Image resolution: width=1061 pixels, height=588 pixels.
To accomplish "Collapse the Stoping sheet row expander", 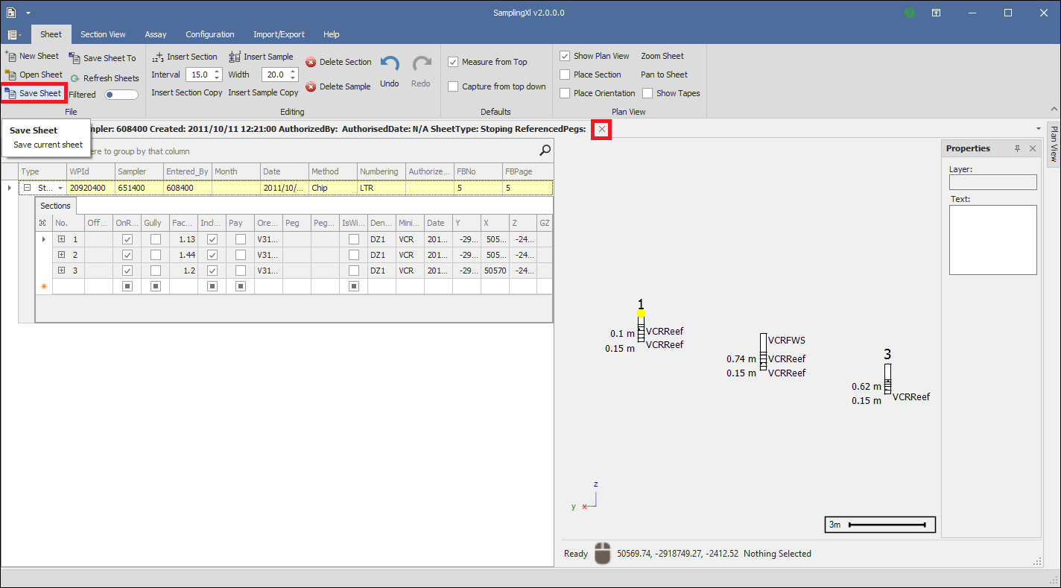I will coord(27,189).
